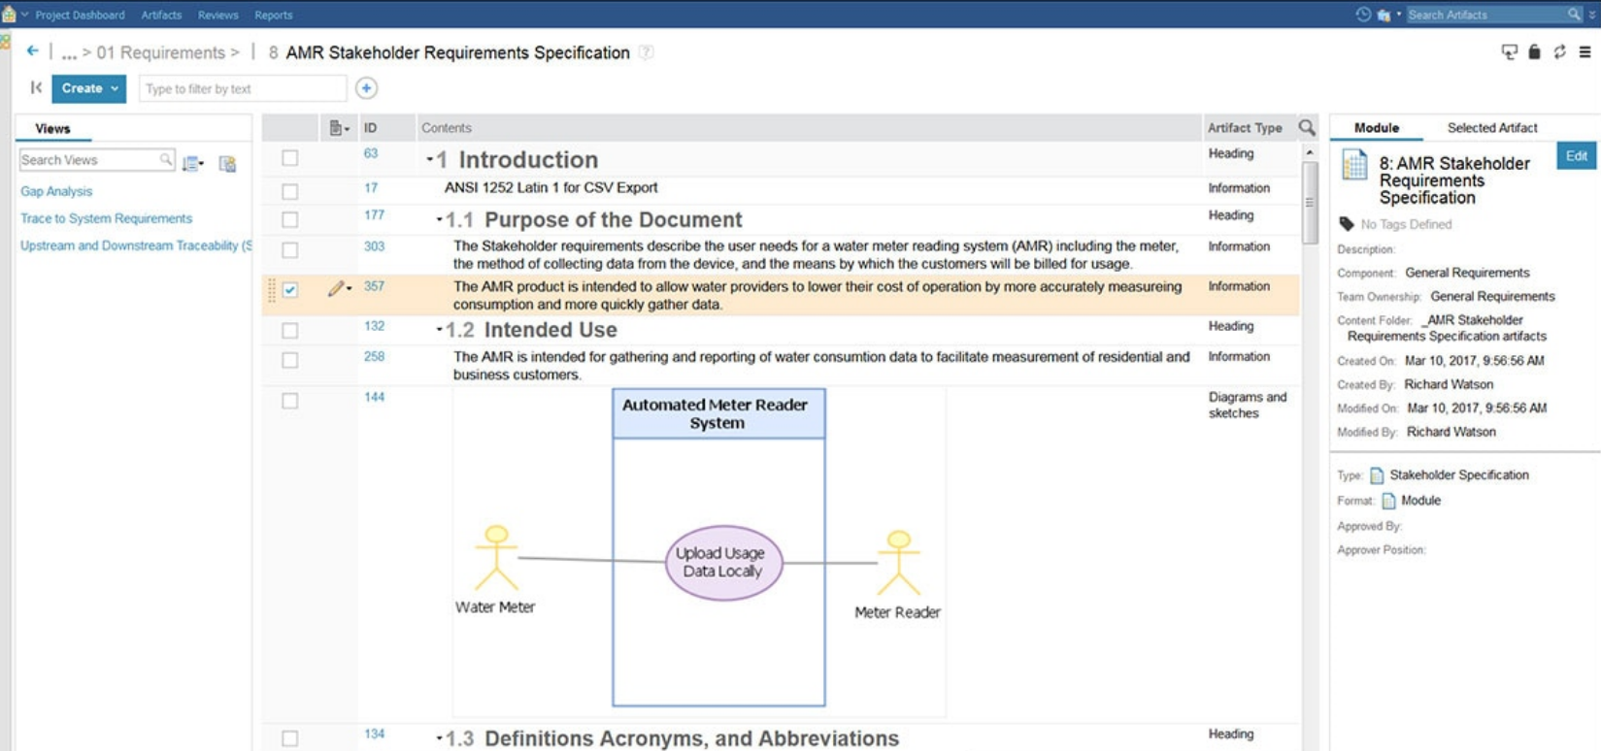Click the Type to filter by text field
This screenshot has width=1601, height=751.
[x=242, y=88]
